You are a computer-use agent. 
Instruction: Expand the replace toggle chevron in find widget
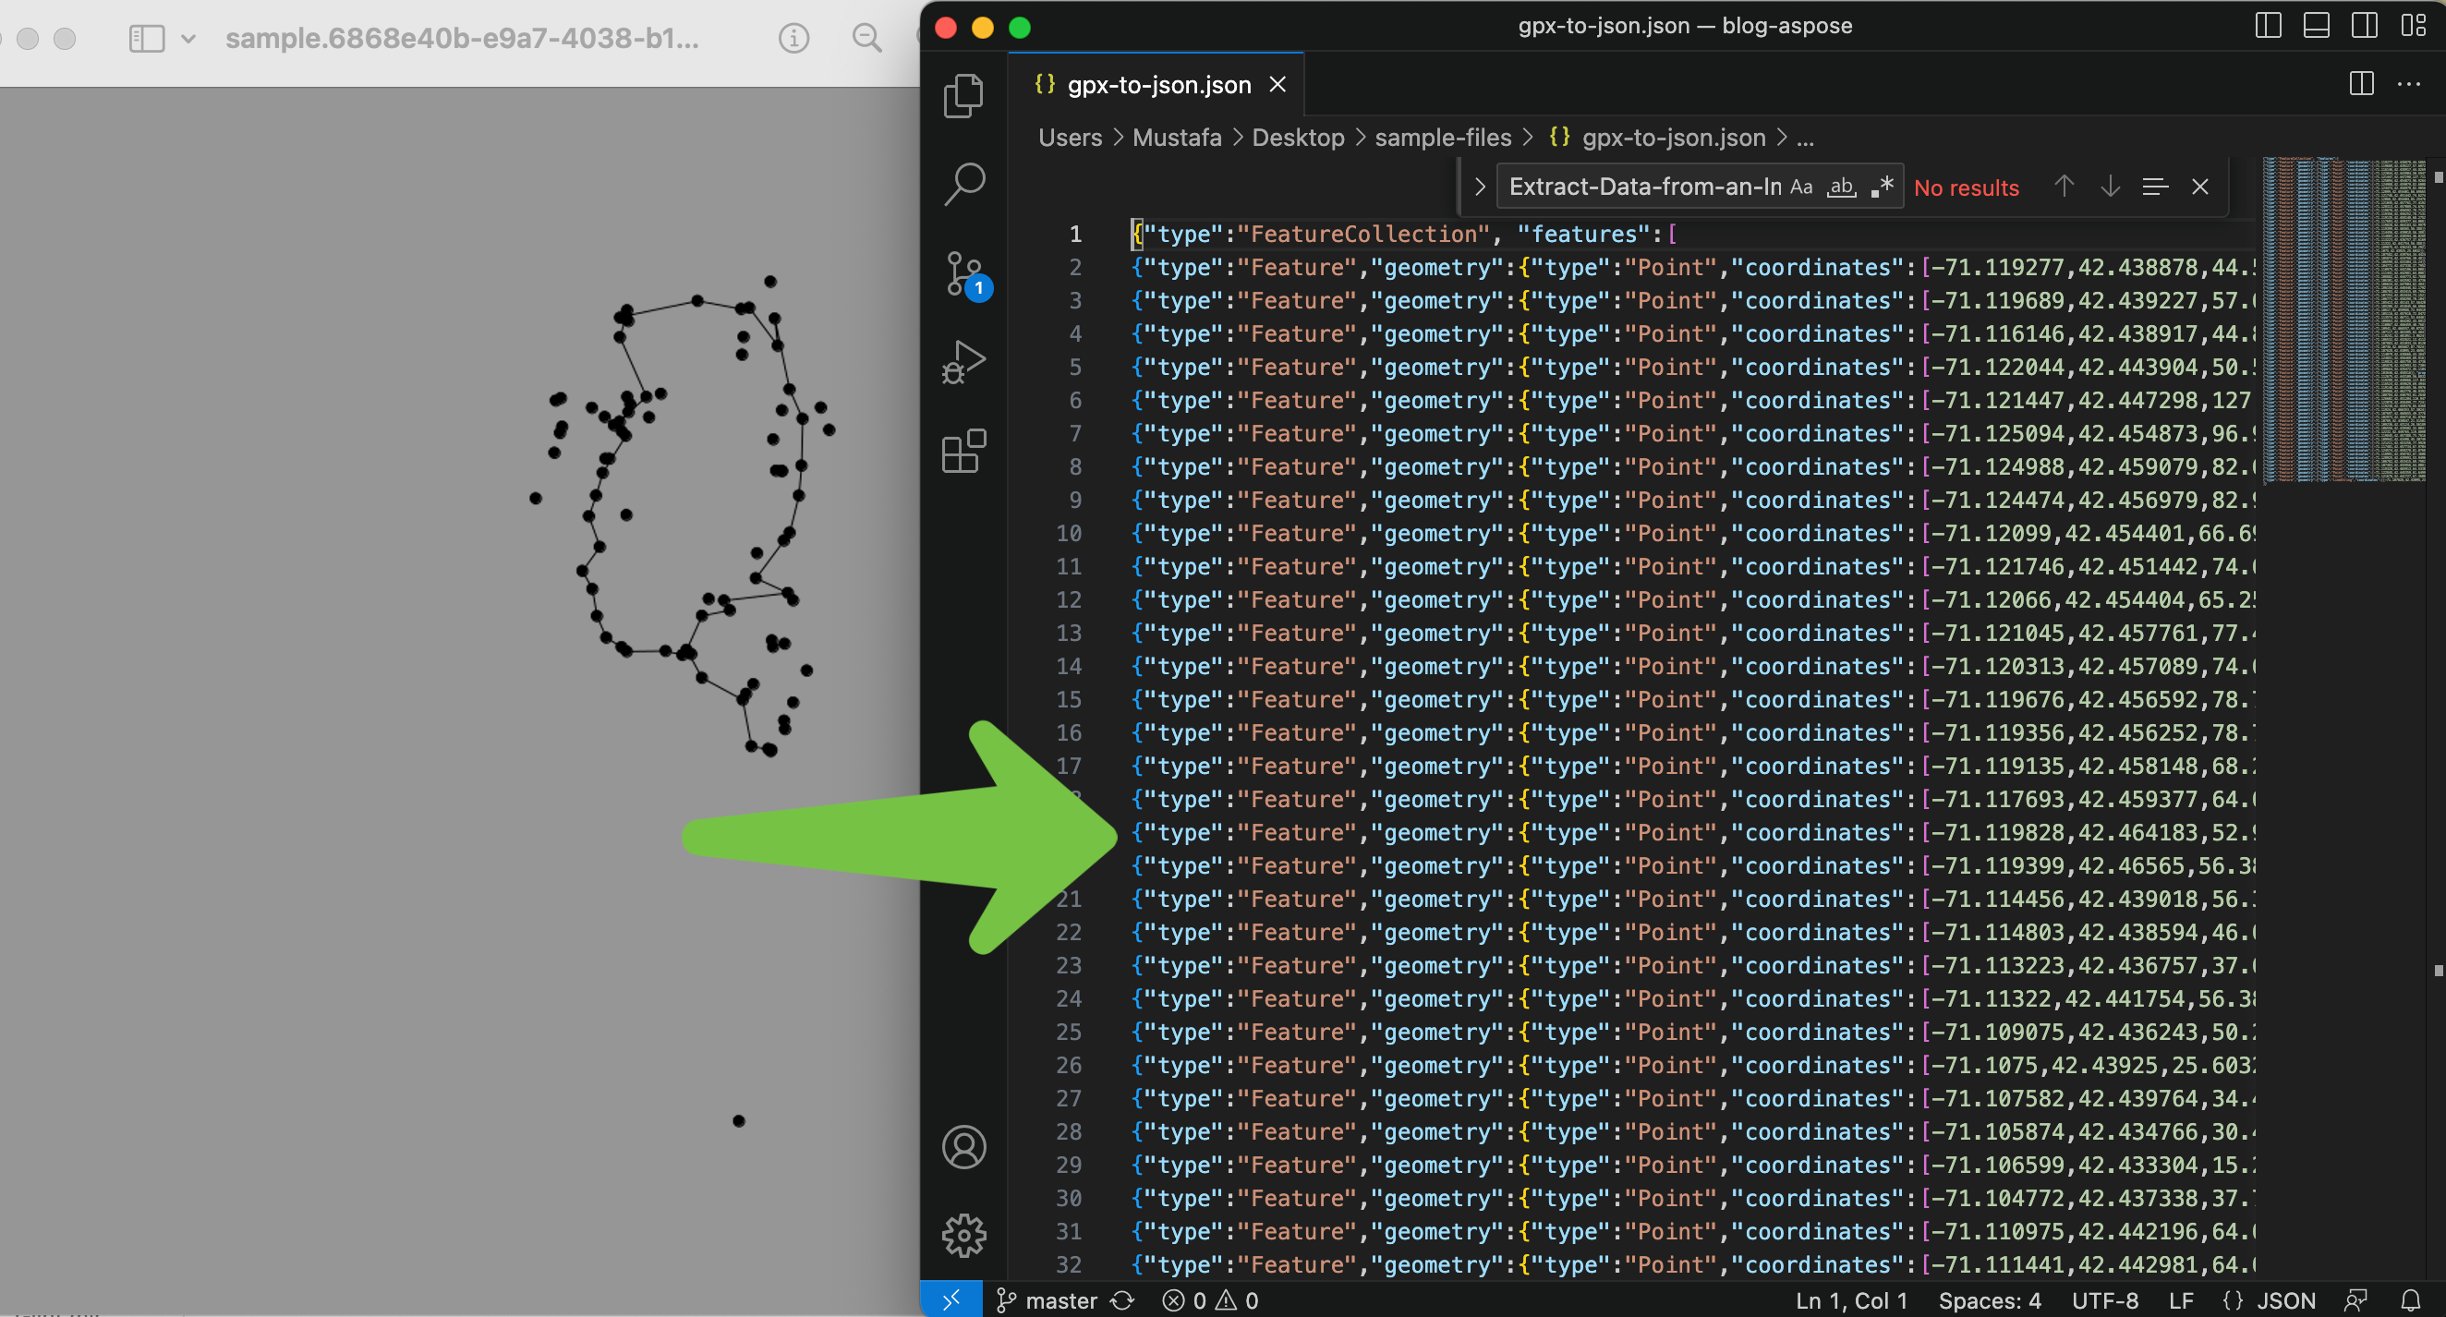tap(1479, 187)
